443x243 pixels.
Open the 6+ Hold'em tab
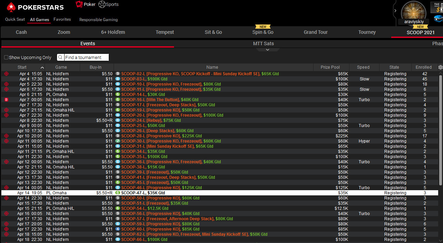pos(113,32)
